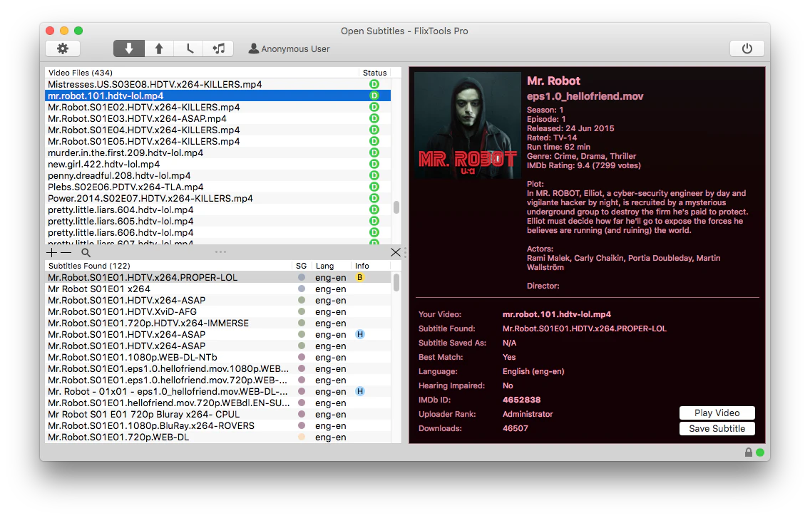Click the panel splitter dots between the lists
The height and width of the screenshot is (518, 810).
(x=220, y=252)
